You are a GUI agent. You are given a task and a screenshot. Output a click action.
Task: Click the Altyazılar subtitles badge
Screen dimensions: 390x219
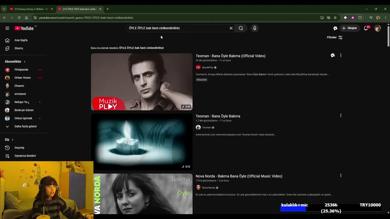pyautogui.click(x=201, y=80)
